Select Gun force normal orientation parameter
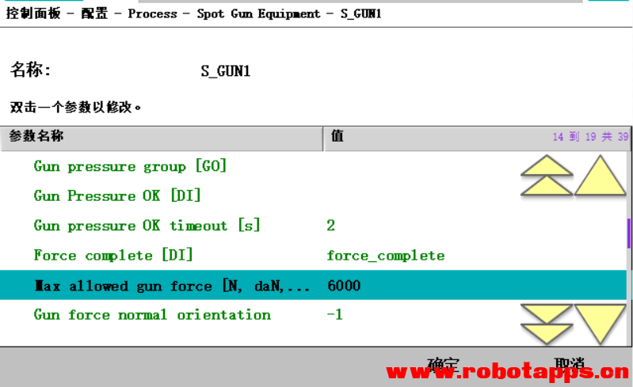This screenshot has width=633, height=387. click(x=152, y=315)
